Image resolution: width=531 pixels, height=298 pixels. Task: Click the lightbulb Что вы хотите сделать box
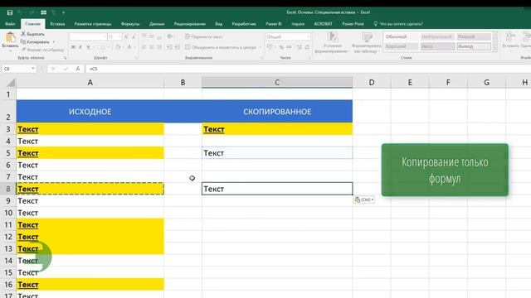pos(399,24)
